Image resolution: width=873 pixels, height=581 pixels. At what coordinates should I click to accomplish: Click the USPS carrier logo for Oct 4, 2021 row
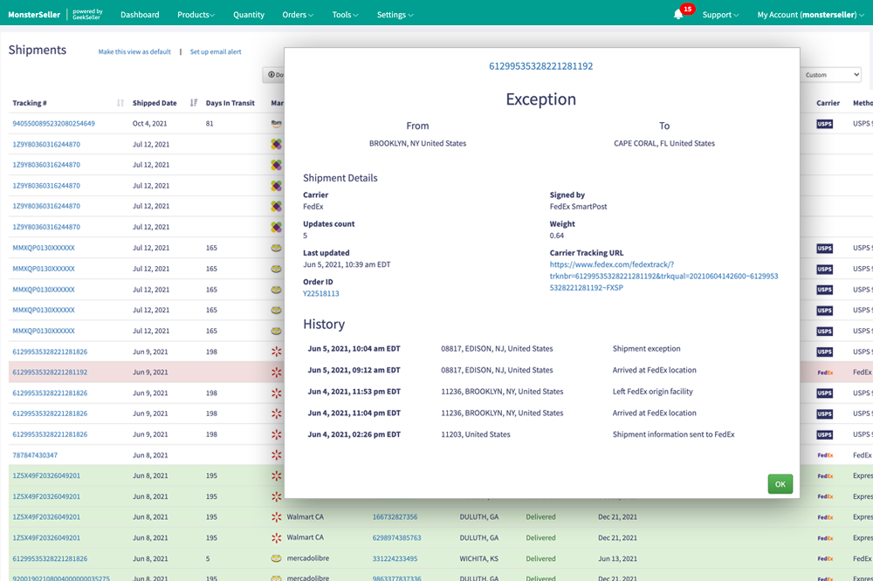[825, 124]
